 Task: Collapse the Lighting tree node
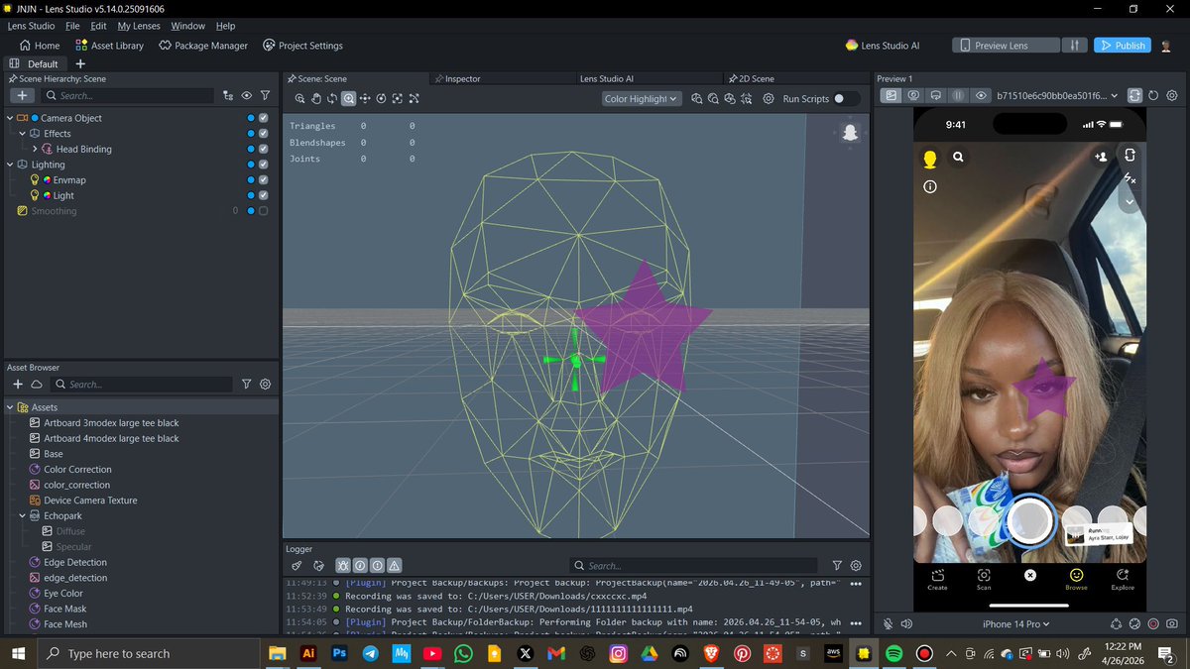(10, 165)
